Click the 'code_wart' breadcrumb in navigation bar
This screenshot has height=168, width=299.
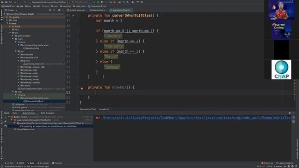tap(79, 6)
